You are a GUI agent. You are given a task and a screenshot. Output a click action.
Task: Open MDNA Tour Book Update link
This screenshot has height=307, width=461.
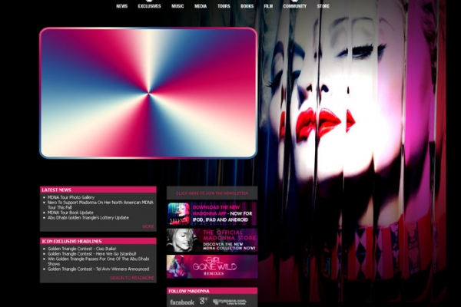pyautogui.click(x=71, y=213)
